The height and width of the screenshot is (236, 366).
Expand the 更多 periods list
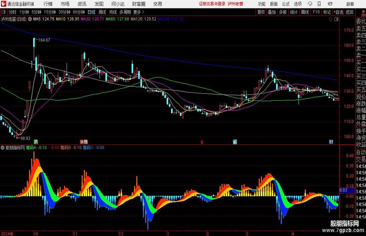[139, 12]
